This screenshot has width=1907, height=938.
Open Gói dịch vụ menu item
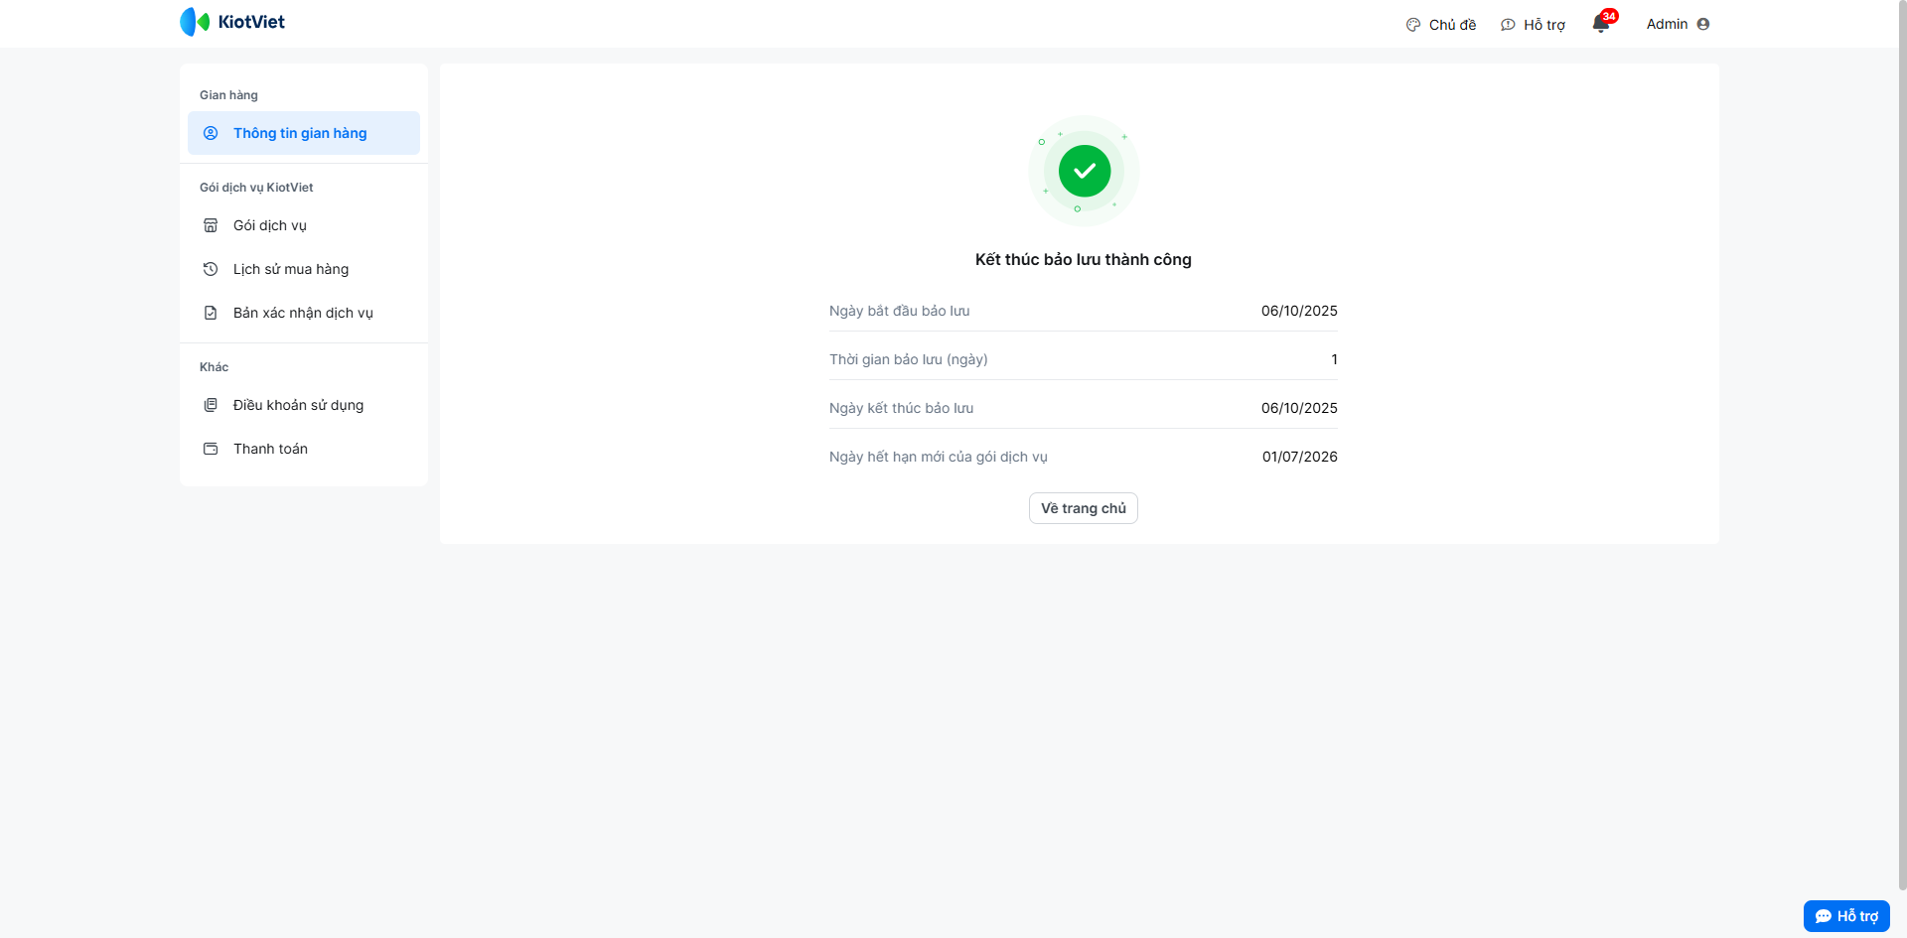click(x=304, y=225)
